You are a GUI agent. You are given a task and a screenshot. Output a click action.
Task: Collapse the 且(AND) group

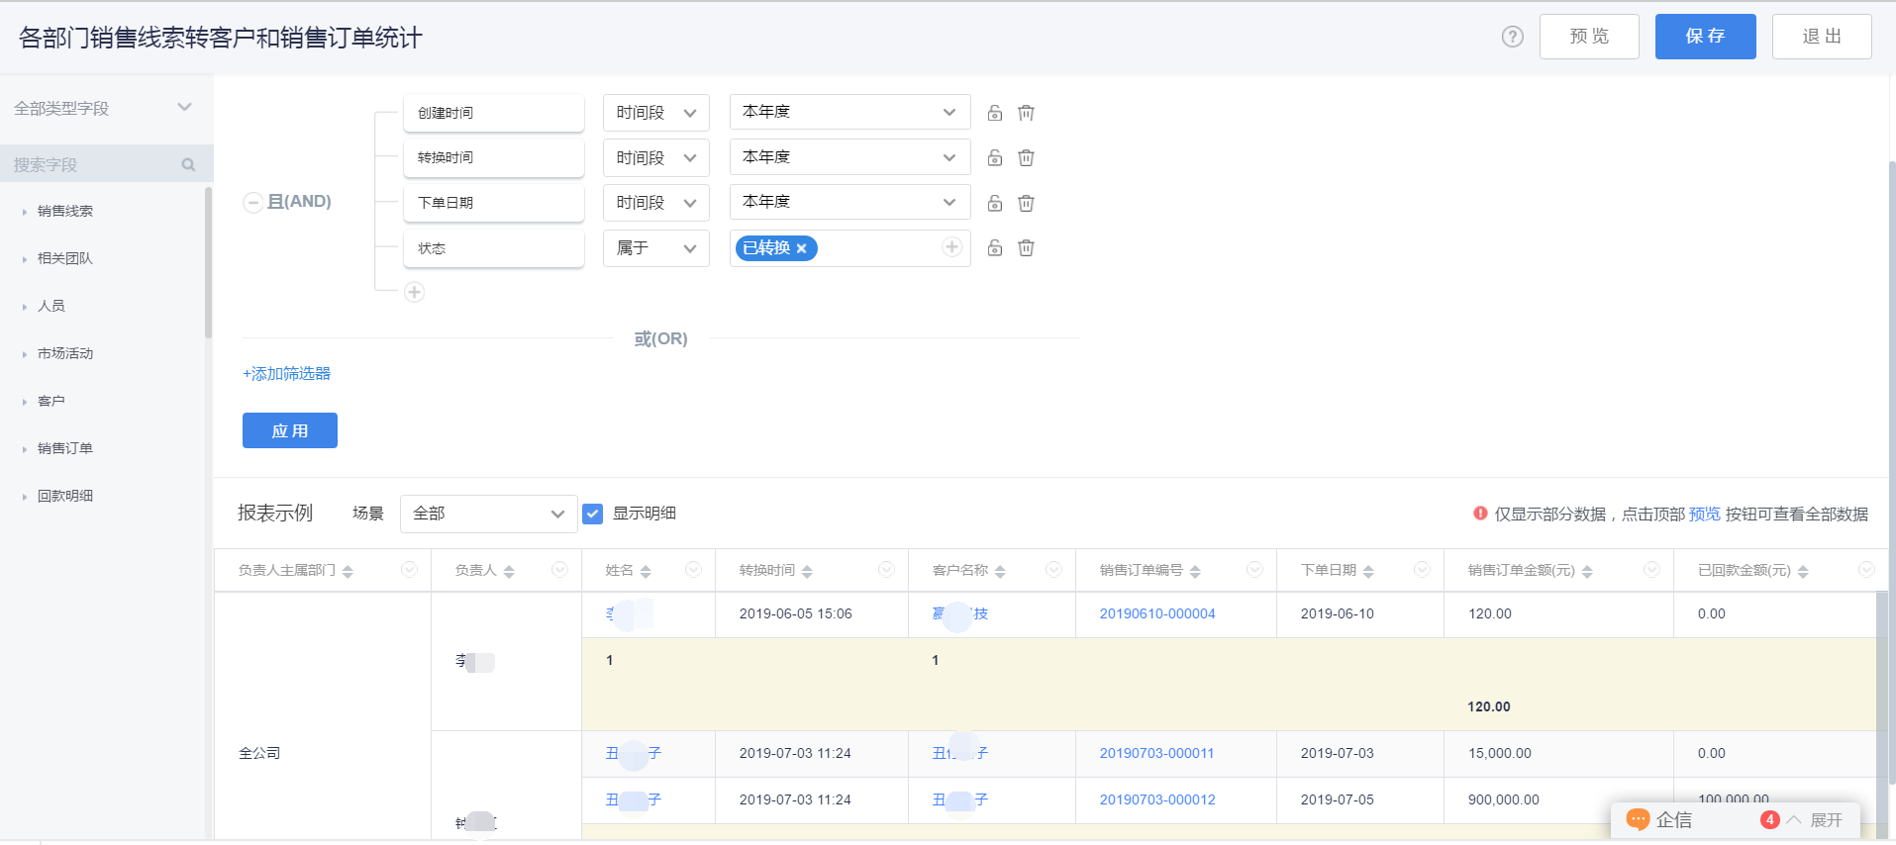click(x=252, y=202)
